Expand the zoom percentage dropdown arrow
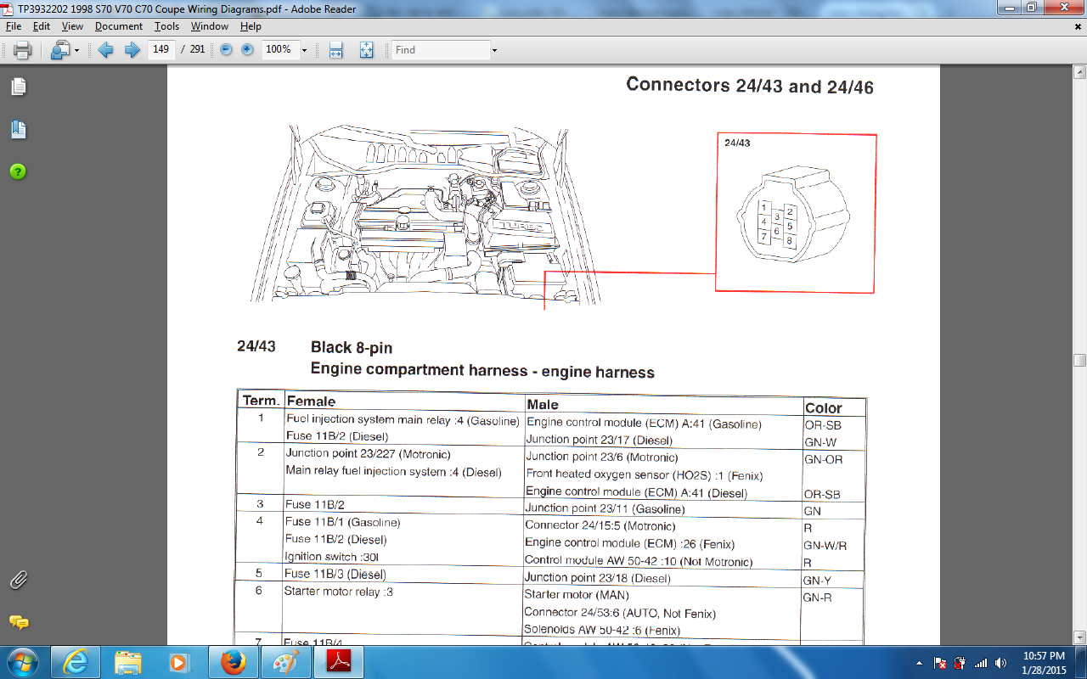The width and height of the screenshot is (1087, 679). pyautogui.click(x=304, y=50)
